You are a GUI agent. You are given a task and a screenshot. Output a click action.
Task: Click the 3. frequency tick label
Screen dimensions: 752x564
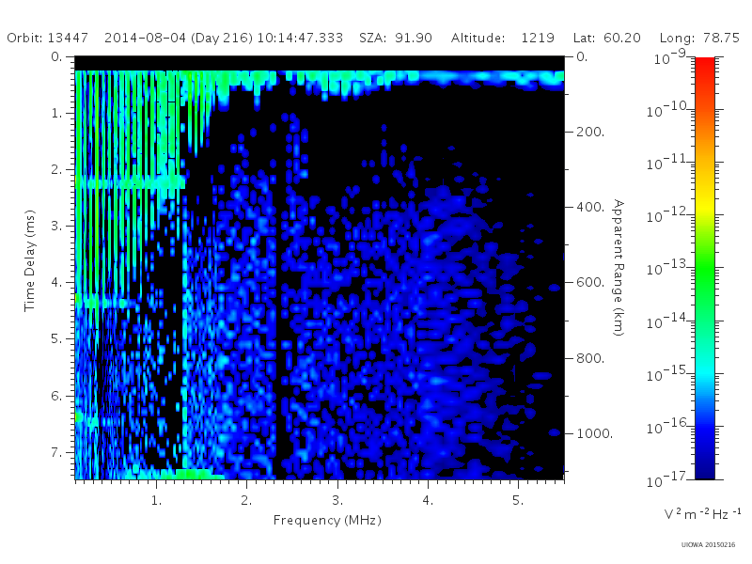tap(337, 501)
